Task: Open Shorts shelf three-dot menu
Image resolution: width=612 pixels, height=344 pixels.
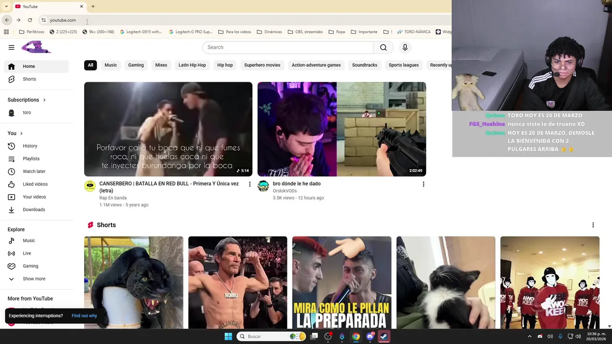Action: tap(593, 225)
